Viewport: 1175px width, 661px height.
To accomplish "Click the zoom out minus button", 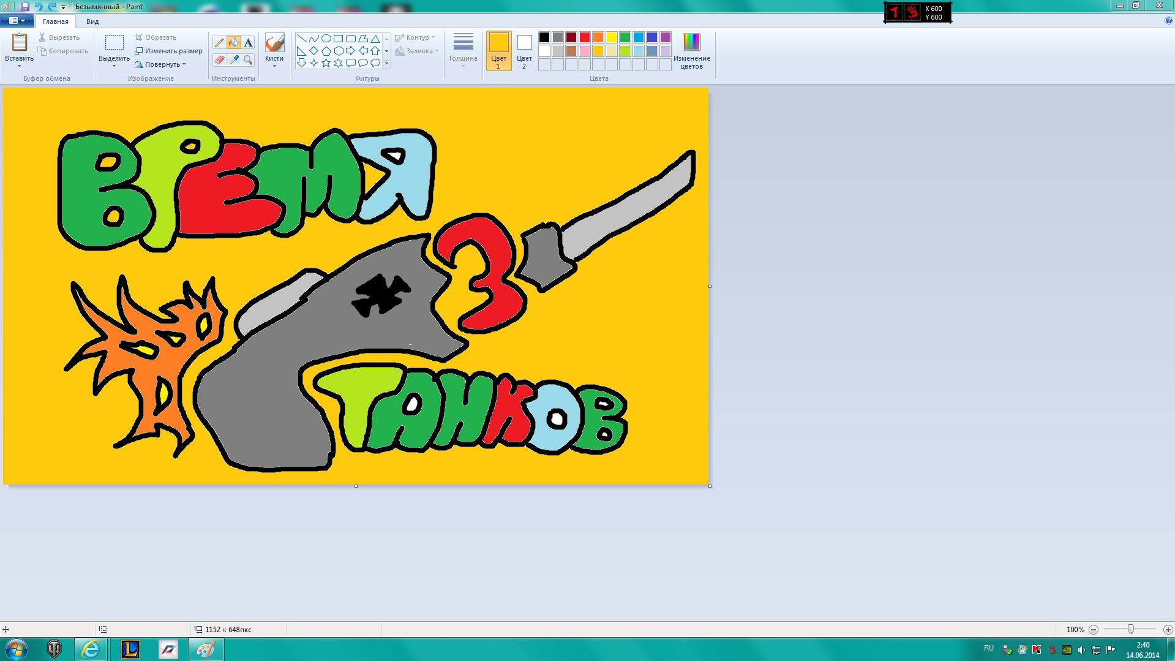I will point(1094,629).
